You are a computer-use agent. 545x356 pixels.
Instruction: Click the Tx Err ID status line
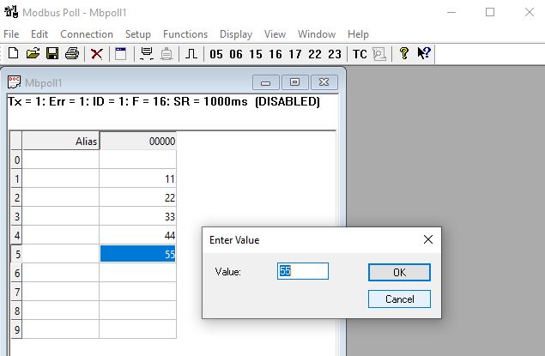pos(164,101)
